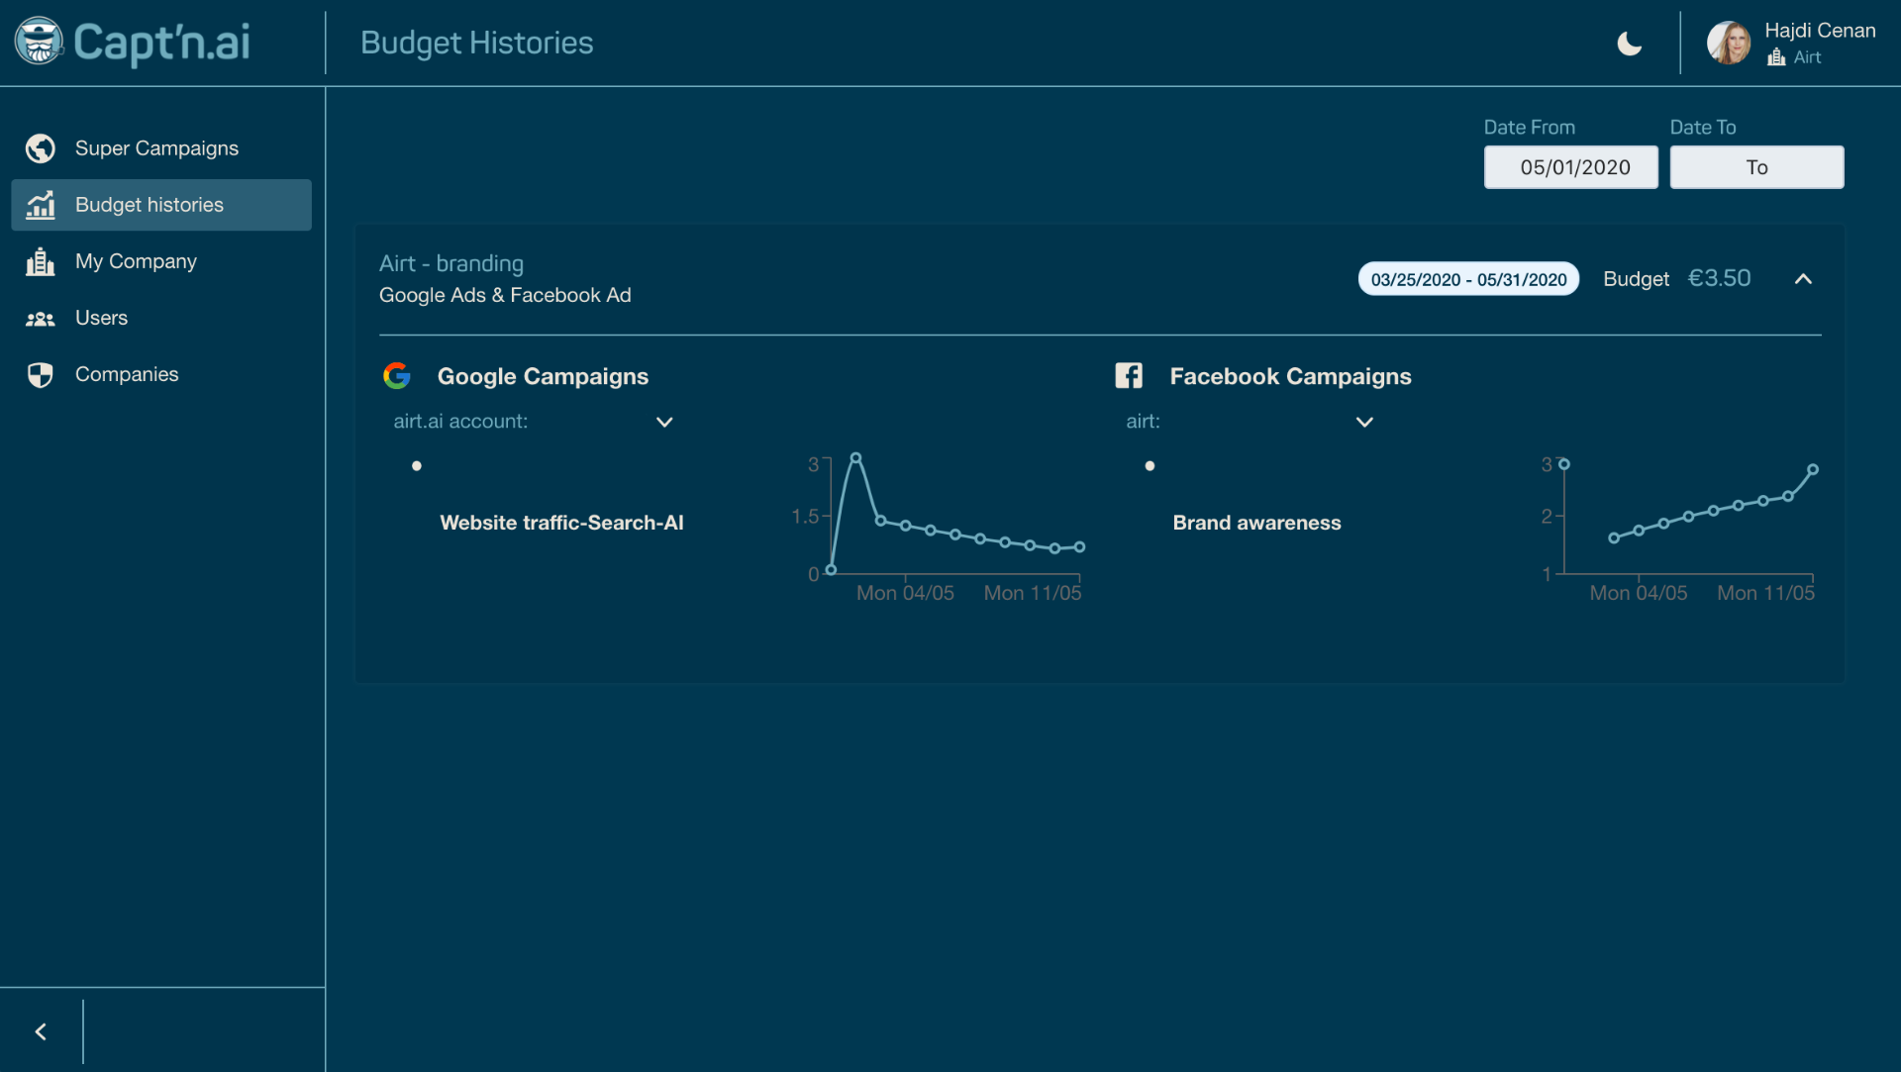Screen dimensions: 1901x1072
Task: Collapse sidebar with left chevron
Action: pyautogui.click(x=41, y=1031)
